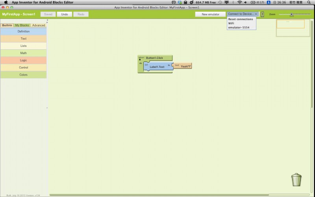Click the battery status icon in the menu bar

coord(253,2)
